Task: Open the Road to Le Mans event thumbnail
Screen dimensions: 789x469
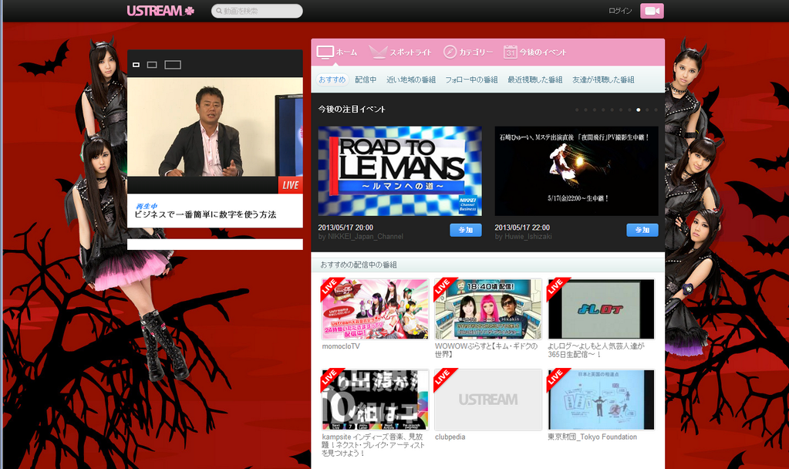Action: pos(400,171)
